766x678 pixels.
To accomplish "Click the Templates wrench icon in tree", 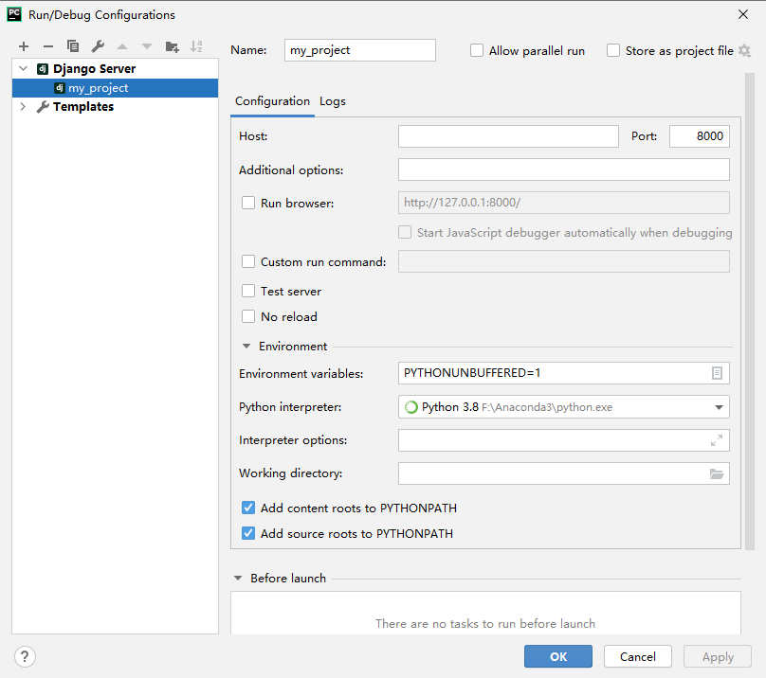I will (x=43, y=106).
